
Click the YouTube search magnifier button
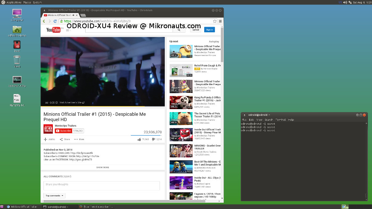(179, 30)
